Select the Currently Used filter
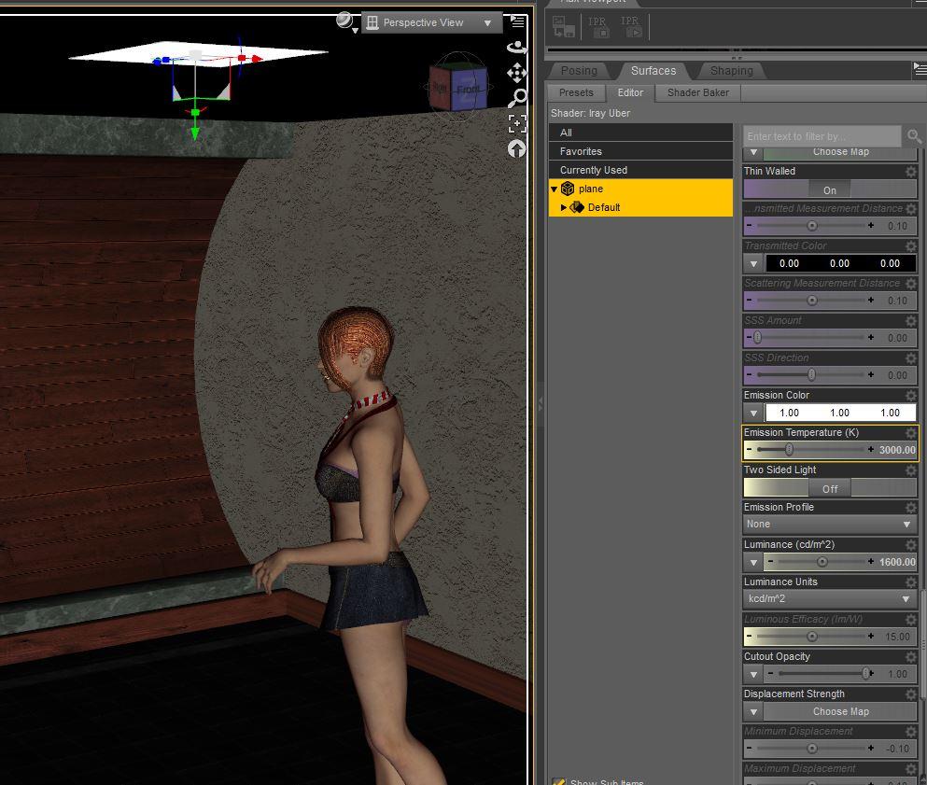This screenshot has width=927, height=785. pos(640,170)
